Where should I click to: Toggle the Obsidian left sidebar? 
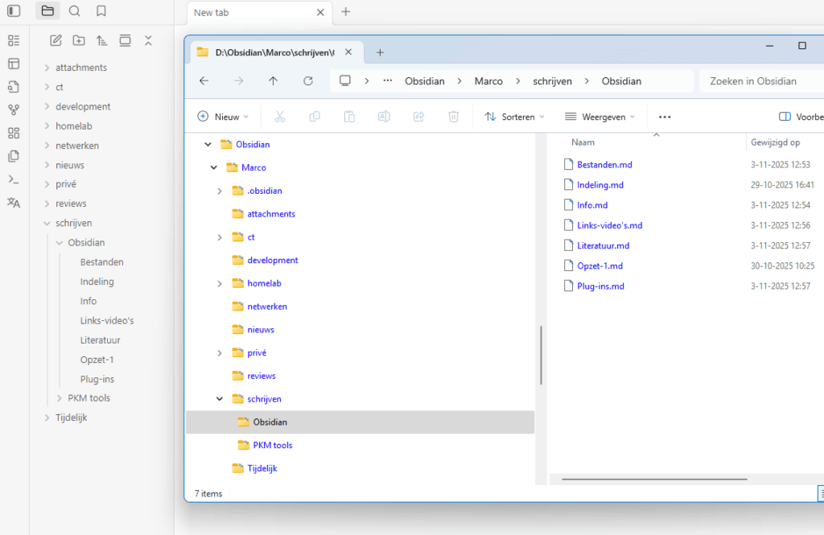click(x=14, y=10)
